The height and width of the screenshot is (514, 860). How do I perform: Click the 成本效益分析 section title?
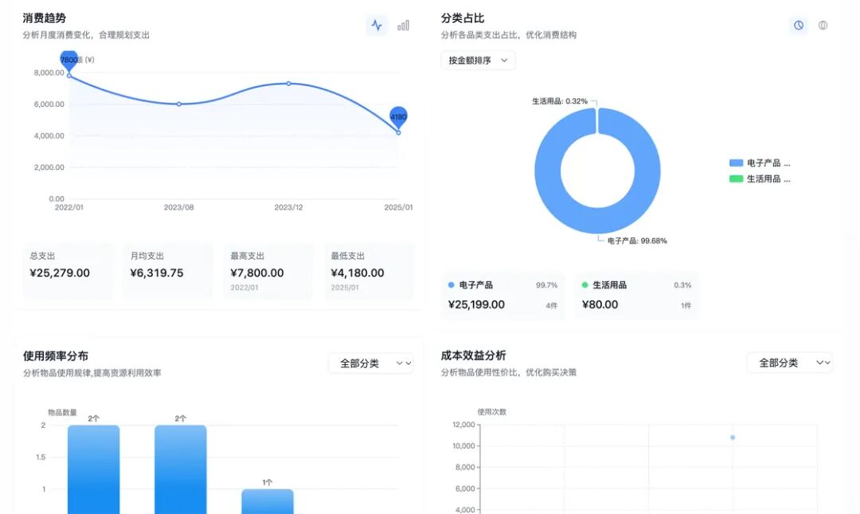point(473,355)
